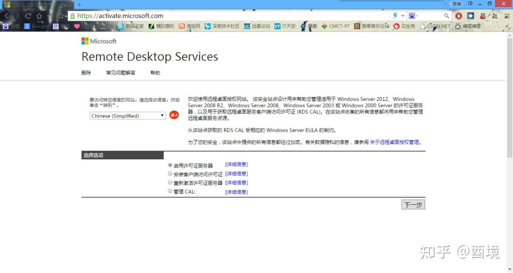Select the 重新激活许可证服务器 radio option
The width and height of the screenshot is (513, 273).
[x=170, y=182]
